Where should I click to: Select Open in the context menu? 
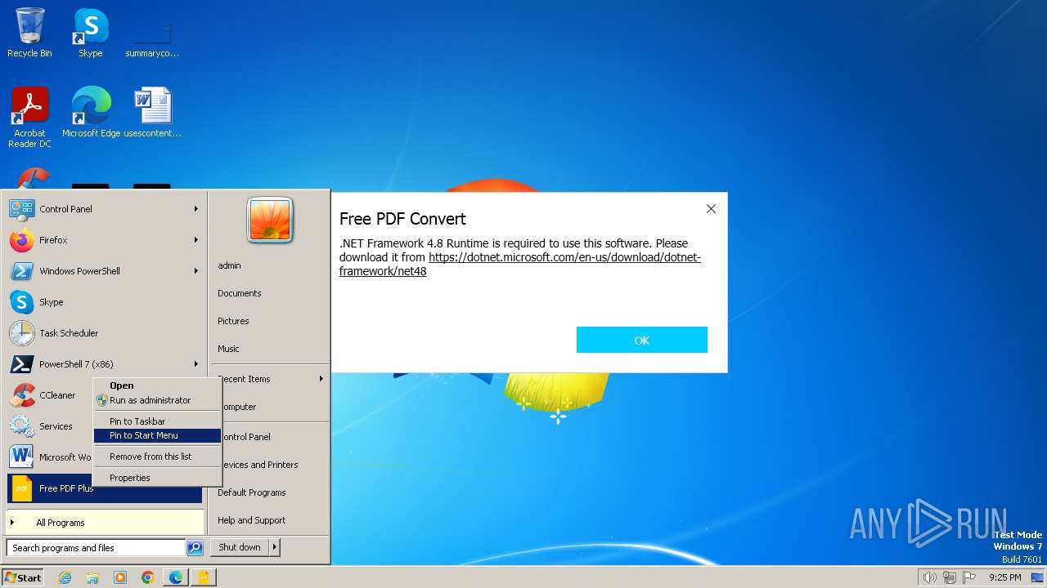[x=157, y=385]
